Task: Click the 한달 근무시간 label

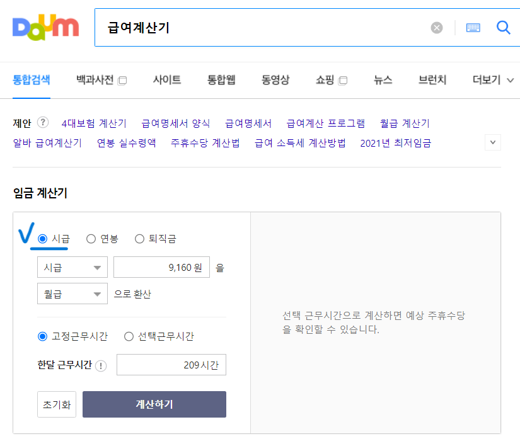Action: (x=65, y=365)
